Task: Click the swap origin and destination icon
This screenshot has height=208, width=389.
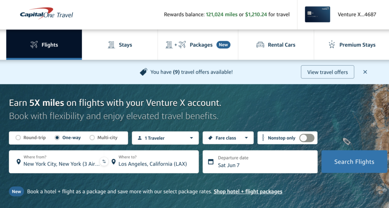Action: 104,162
